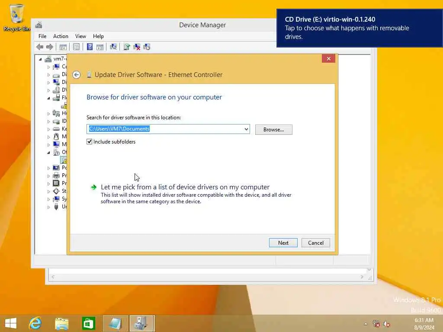
Task: Click the Scan for hardware changes icon
Action: [113, 47]
